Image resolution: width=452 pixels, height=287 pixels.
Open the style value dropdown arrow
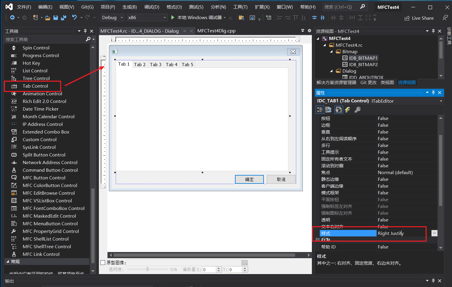(434, 233)
